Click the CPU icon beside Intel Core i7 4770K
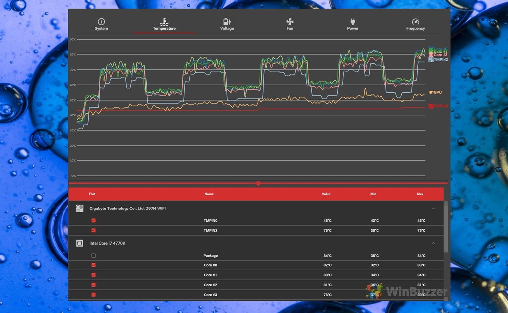This screenshot has width=508, height=313. (79, 243)
